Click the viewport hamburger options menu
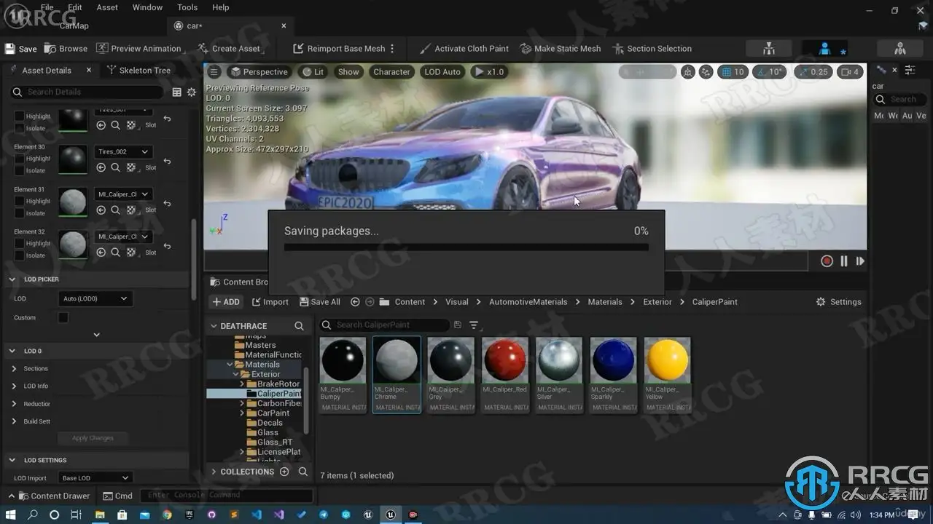The height and width of the screenshot is (524, 933). pyautogui.click(x=214, y=72)
